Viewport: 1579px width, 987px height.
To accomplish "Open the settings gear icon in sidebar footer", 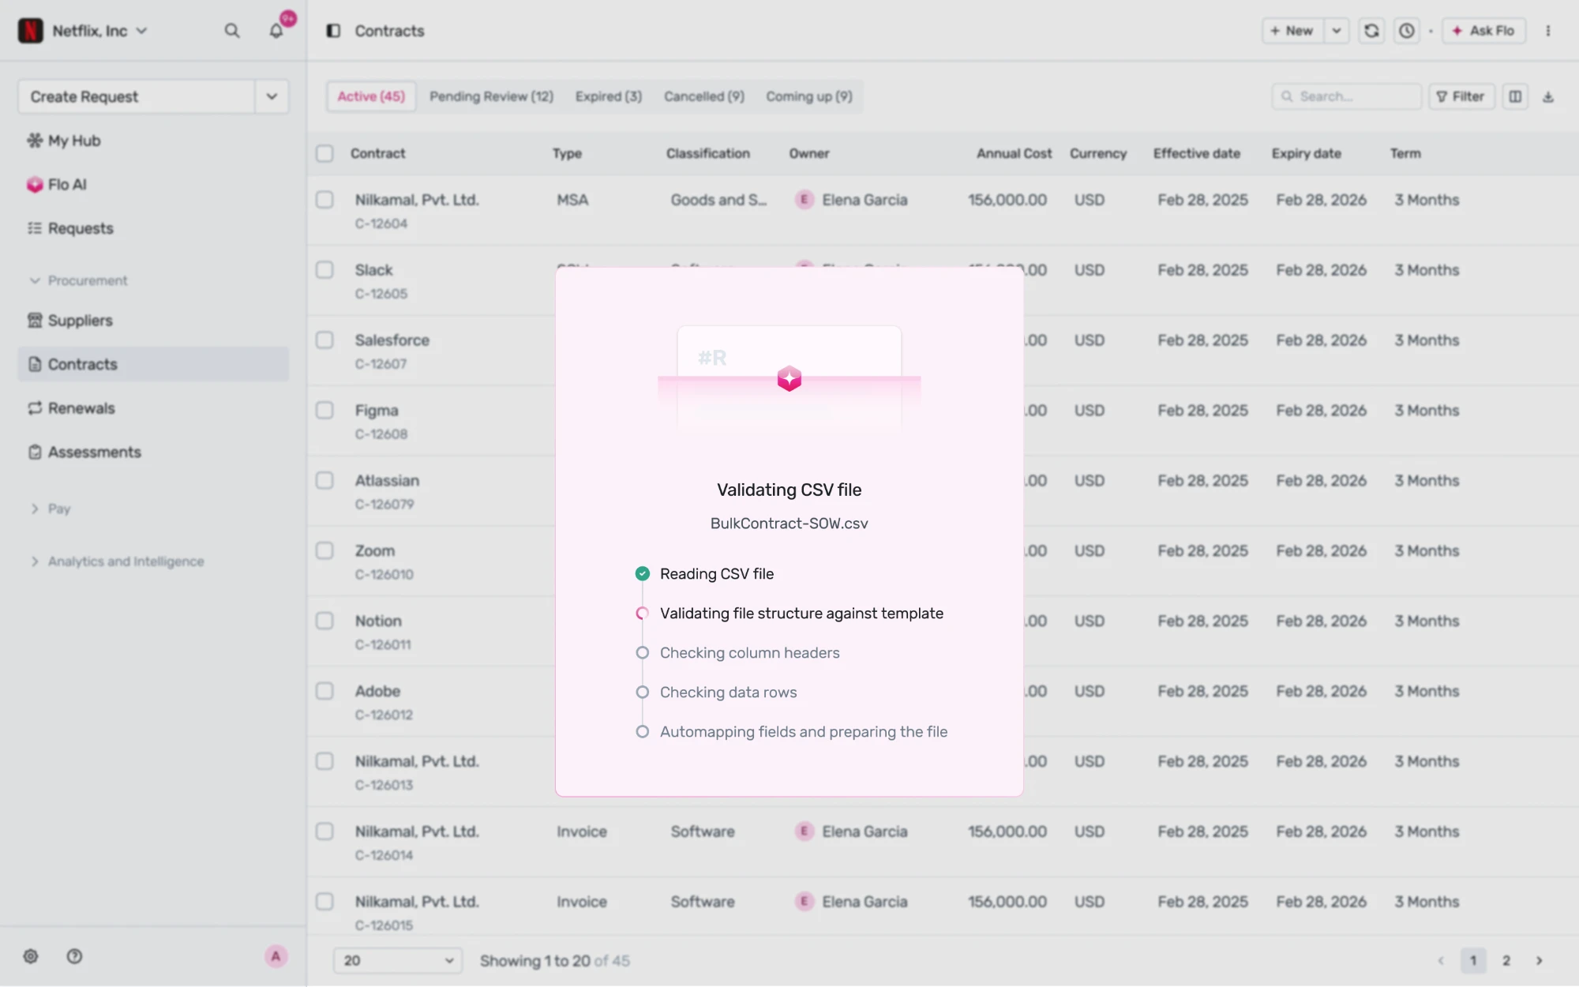I will (x=31, y=956).
